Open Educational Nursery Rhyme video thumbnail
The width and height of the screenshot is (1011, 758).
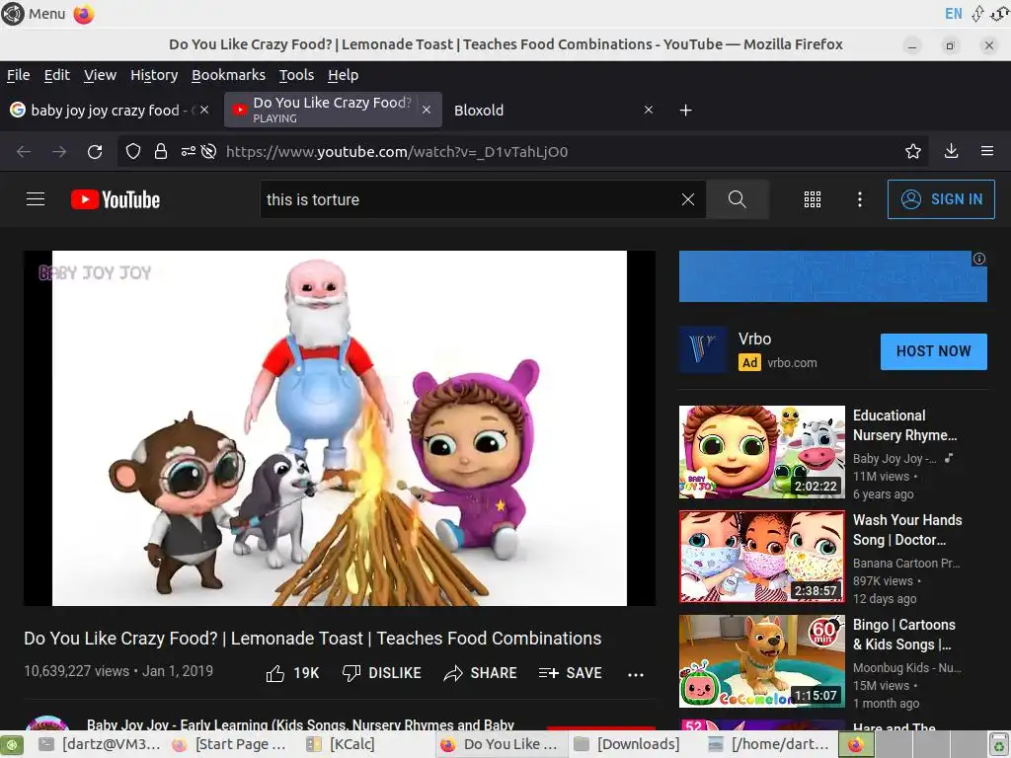pos(762,452)
